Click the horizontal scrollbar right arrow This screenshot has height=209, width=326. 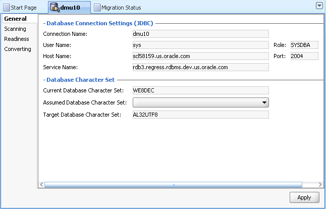(320, 185)
